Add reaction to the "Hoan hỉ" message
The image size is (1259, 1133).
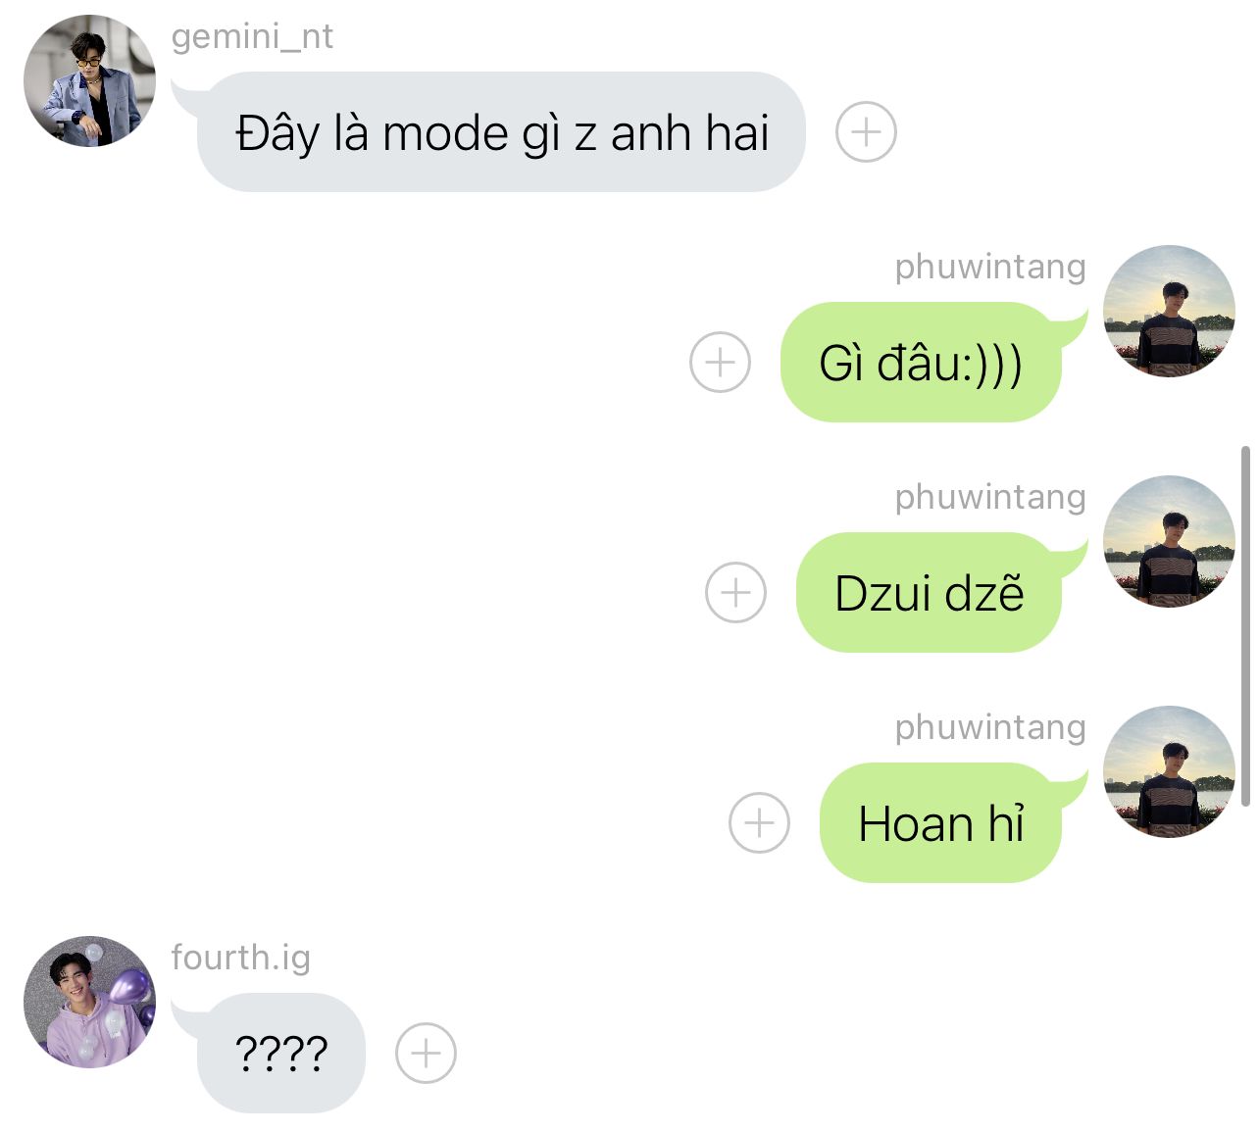pos(760,822)
